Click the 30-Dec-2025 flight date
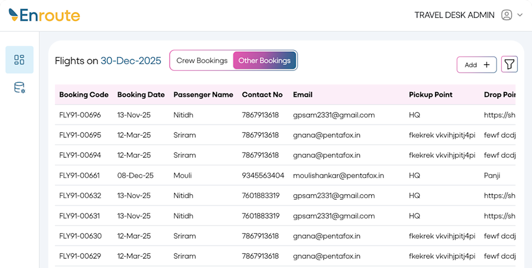Image resolution: width=532 pixels, height=268 pixels. coord(131,61)
